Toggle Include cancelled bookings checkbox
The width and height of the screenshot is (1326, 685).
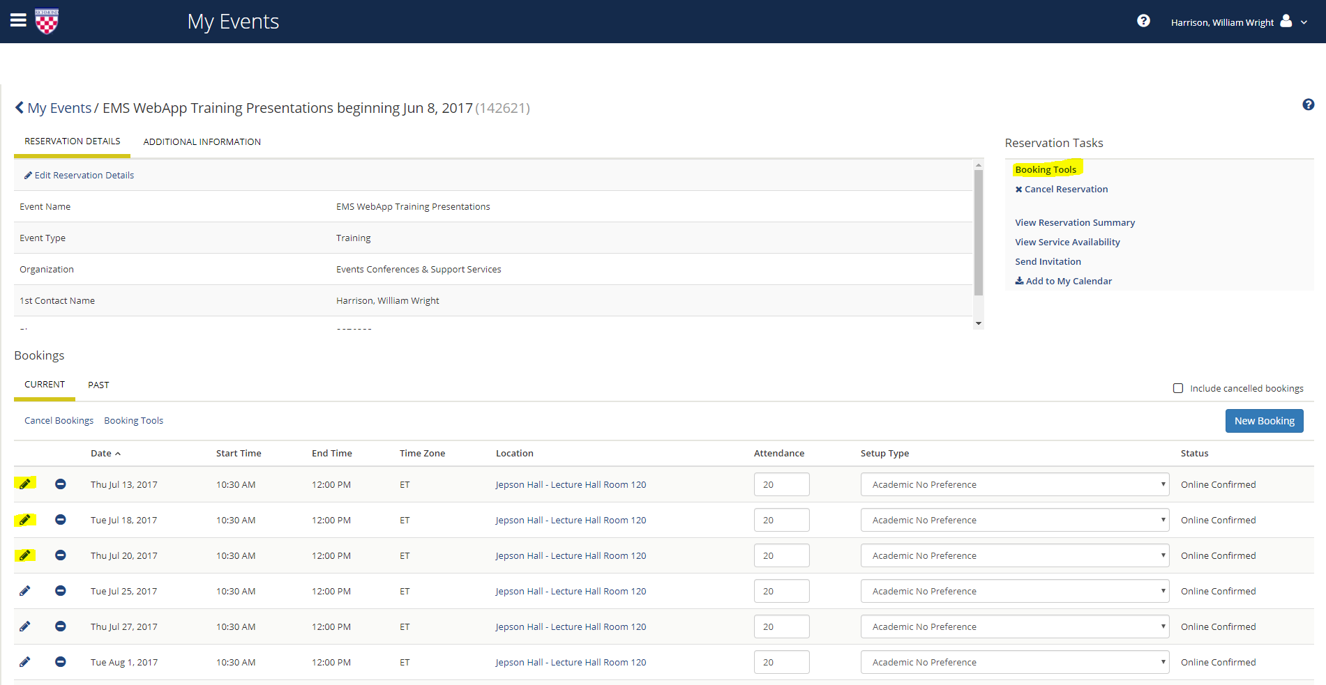pyautogui.click(x=1178, y=388)
